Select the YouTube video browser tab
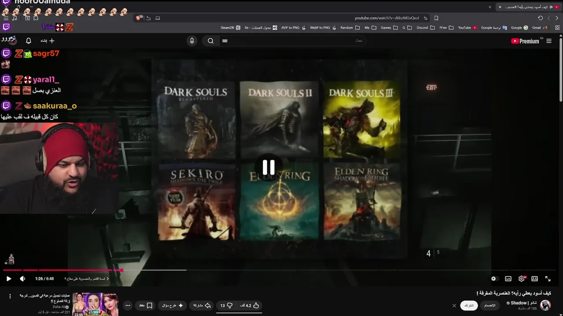 tap(530, 7)
